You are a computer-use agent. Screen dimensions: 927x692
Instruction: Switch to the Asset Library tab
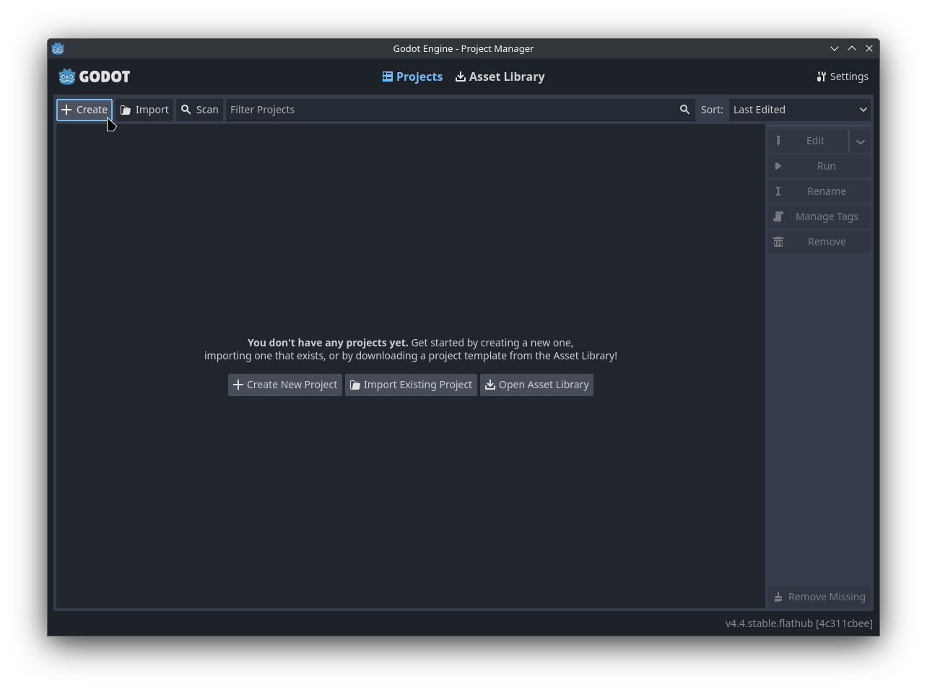click(500, 76)
